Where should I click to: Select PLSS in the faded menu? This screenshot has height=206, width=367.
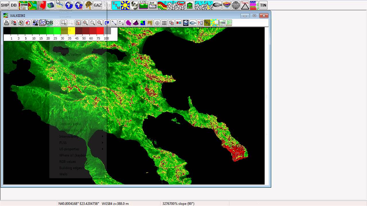[63, 143]
